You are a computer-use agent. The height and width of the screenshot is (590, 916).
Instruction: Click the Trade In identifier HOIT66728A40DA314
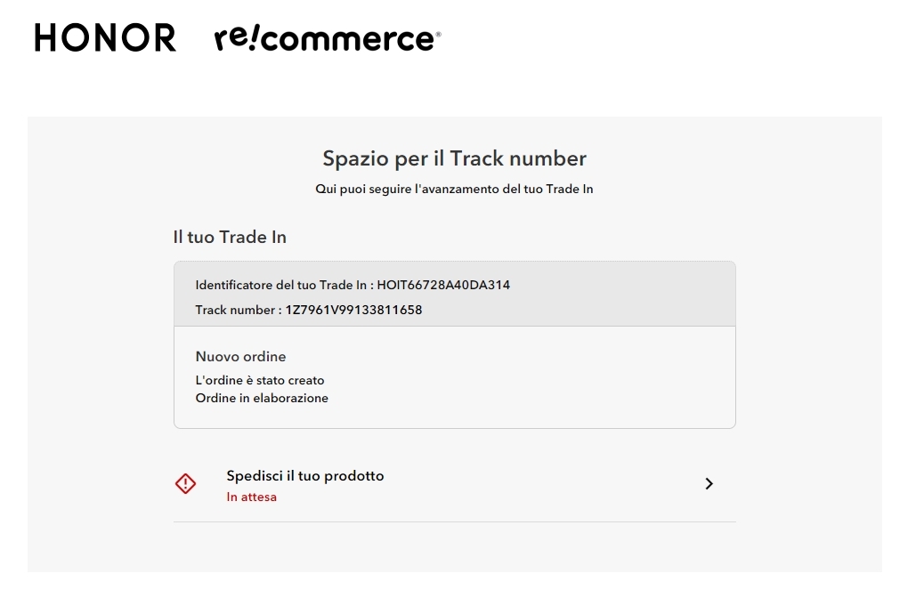(x=443, y=286)
